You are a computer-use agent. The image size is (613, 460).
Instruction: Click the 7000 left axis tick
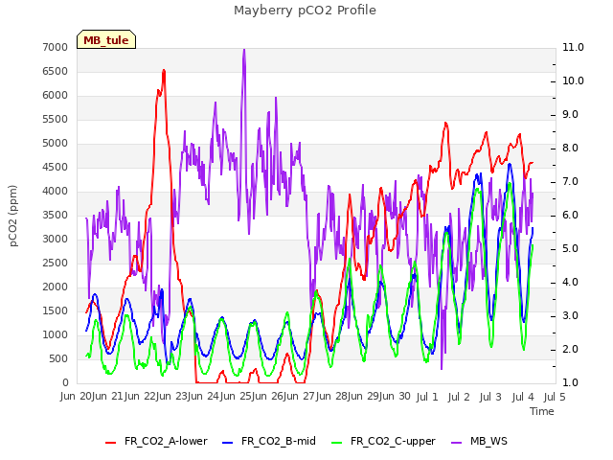click(56, 48)
